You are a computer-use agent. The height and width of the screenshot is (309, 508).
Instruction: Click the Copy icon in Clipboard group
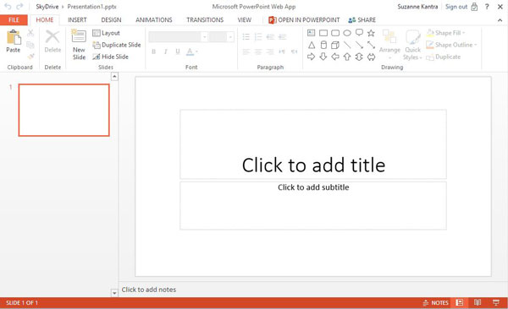point(30,45)
